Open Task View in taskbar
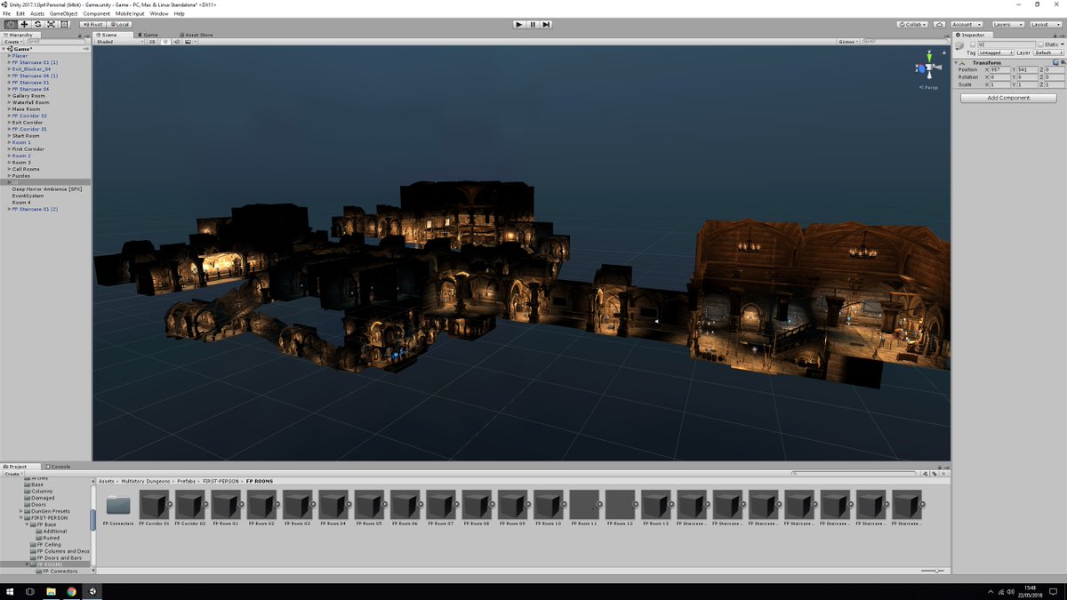 point(29,591)
